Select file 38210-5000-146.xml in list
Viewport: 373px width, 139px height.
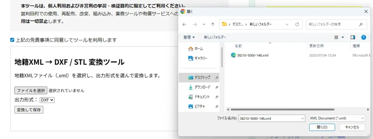pos(253,55)
